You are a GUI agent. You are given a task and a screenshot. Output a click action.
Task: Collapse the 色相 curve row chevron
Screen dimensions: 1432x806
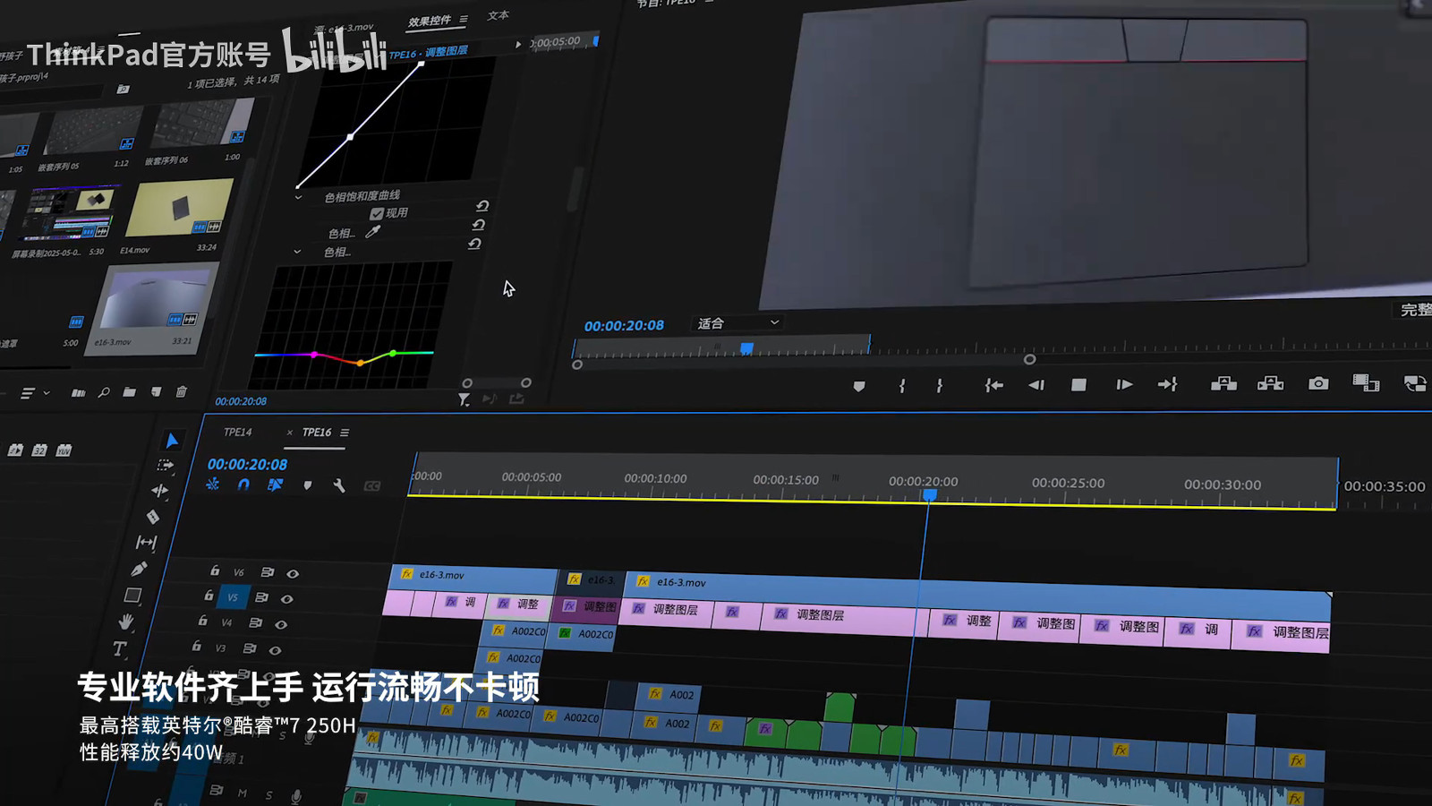[297, 253]
